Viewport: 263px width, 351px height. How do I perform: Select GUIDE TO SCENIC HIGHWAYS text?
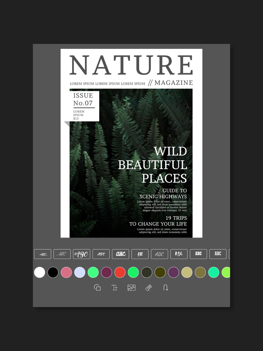pyautogui.click(x=163, y=193)
